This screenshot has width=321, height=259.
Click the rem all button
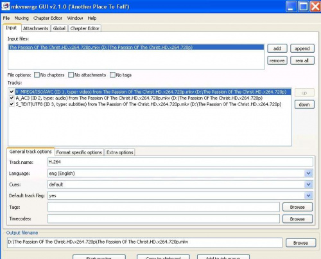click(302, 60)
